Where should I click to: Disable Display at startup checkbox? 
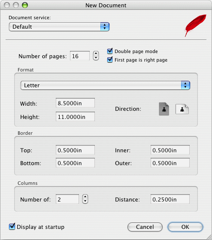pyautogui.click(x=12, y=227)
